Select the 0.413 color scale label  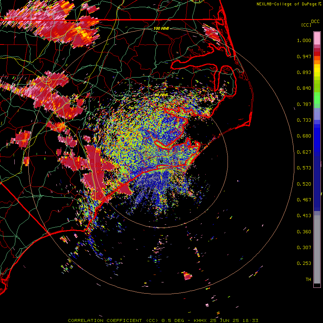(304, 216)
